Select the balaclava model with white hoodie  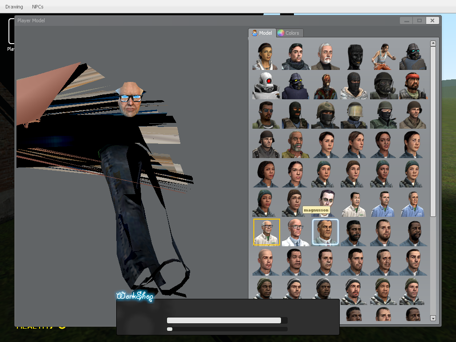(x=354, y=86)
